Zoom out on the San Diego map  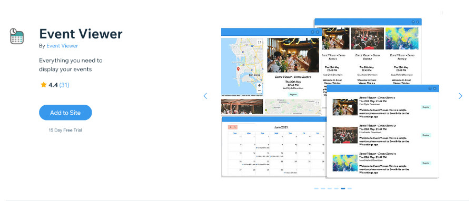tap(259, 91)
